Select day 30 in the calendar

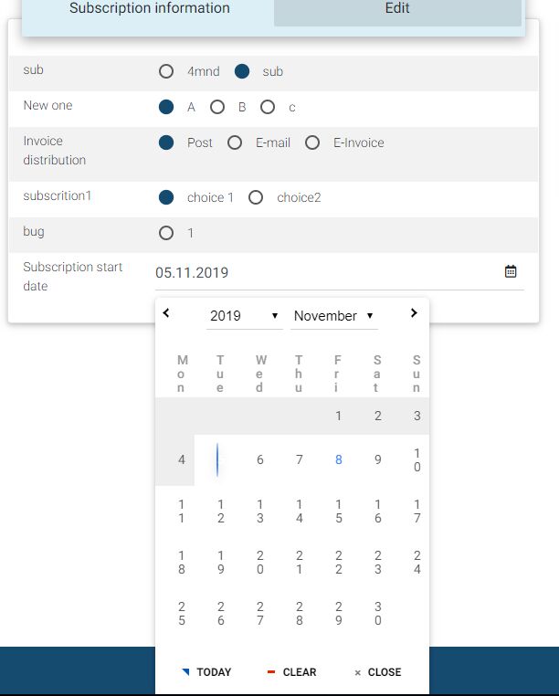377,613
